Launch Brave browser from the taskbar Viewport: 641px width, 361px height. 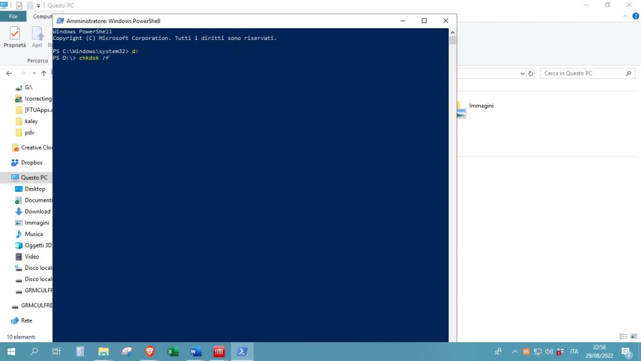click(150, 352)
